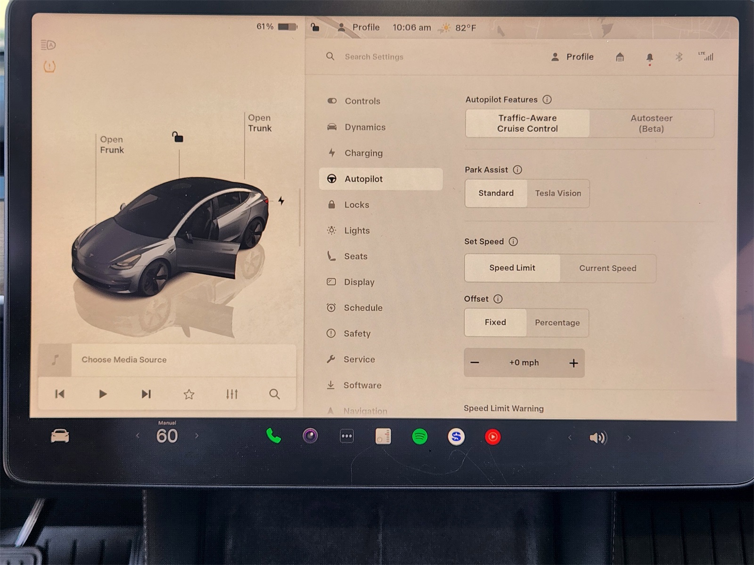Set Offset type to Percentage
Viewport: 754px width, 565px height.
tap(557, 323)
